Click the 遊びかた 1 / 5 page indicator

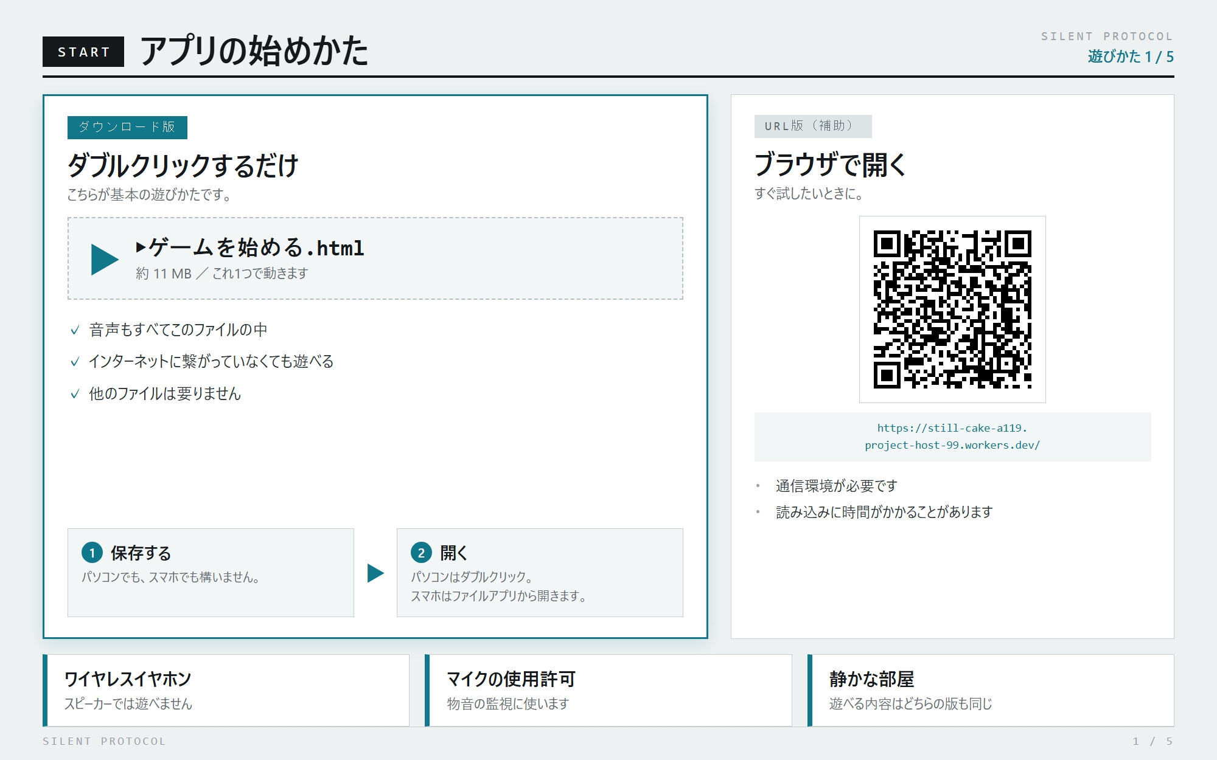1131,57
